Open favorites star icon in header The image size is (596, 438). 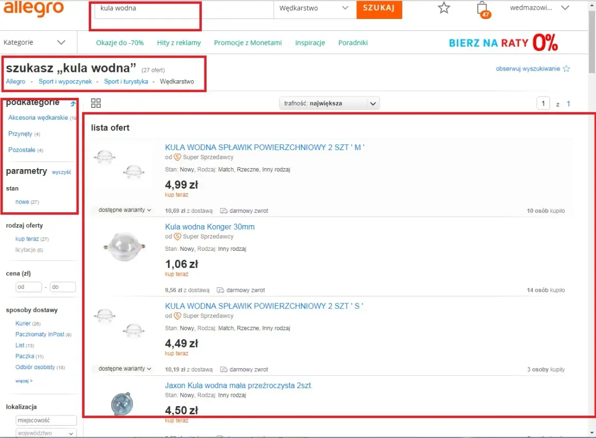click(x=443, y=8)
